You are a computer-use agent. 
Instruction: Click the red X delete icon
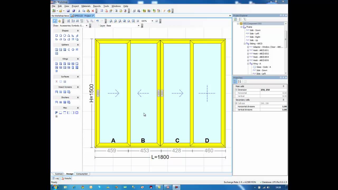(x=93, y=11)
